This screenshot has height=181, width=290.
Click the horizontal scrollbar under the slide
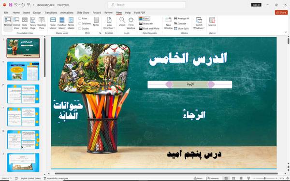point(166,173)
